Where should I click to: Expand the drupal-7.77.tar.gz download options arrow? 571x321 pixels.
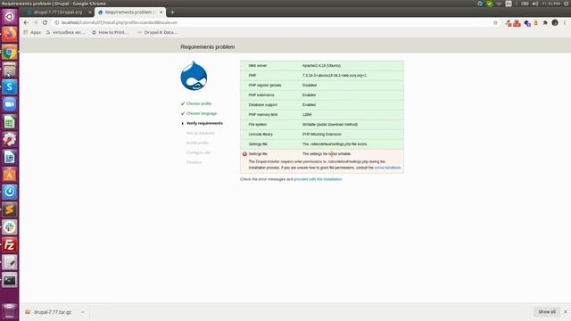pos(83,312)
